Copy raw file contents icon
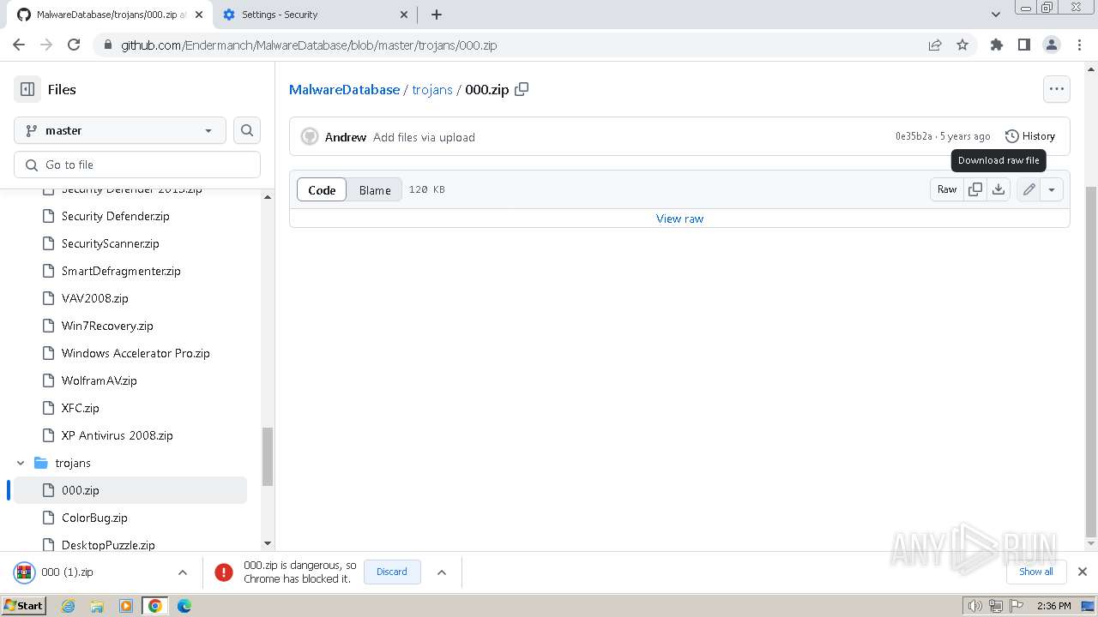Image resolution: width=1098 pixels, height=617 pixels. [975, 189]
